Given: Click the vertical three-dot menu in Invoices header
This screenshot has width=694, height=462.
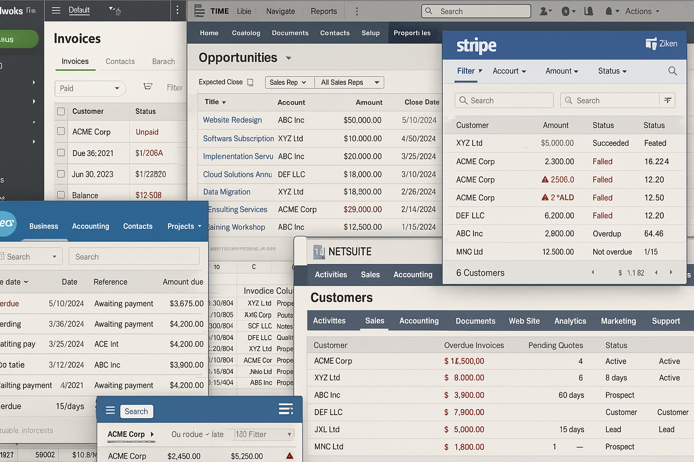Looking at the screenshot, I should [x=177, y=10].
